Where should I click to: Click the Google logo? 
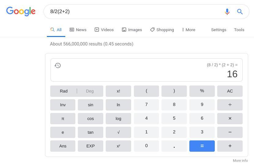(x=21, y=11)
